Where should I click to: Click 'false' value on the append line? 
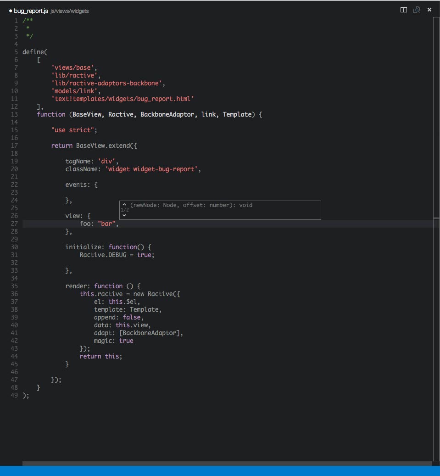132,318
